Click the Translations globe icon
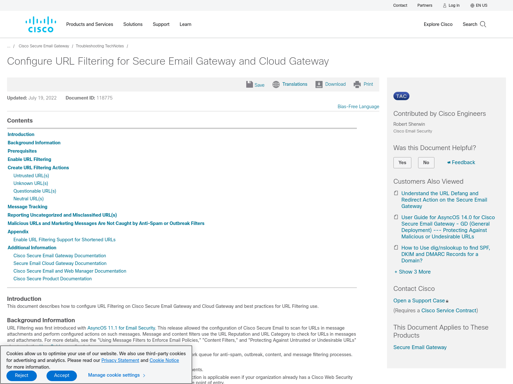The width and height of the screenshot is (513, 384). (x=276, y=84)
